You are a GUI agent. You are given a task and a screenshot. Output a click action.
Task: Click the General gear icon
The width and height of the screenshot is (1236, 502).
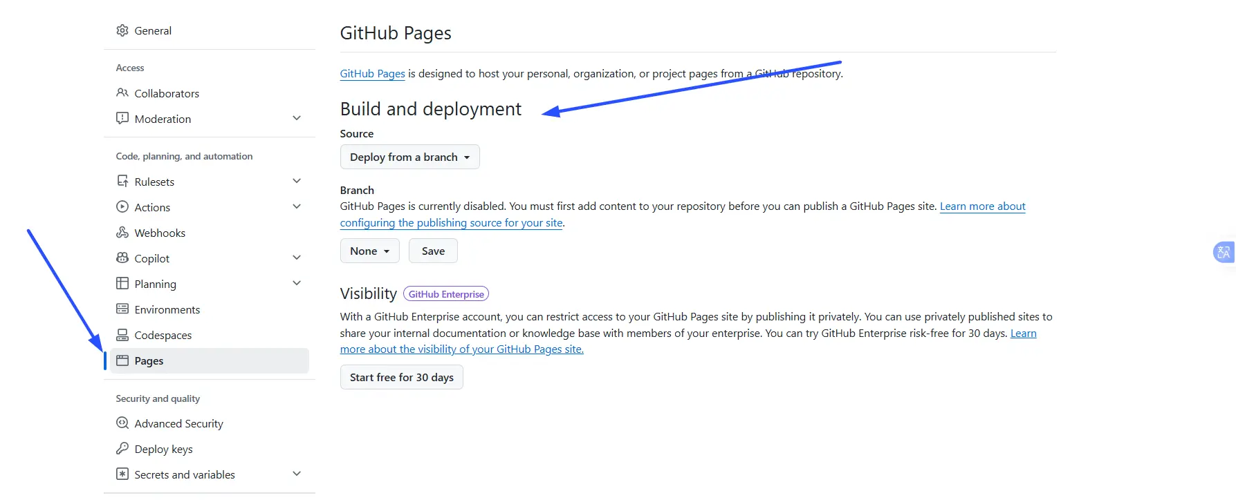coord(122,30)
